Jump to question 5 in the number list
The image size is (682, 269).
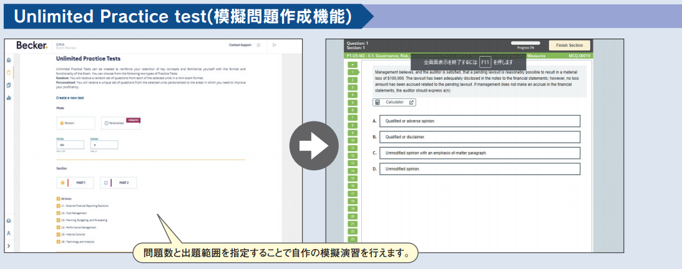[x=353, y=102]
